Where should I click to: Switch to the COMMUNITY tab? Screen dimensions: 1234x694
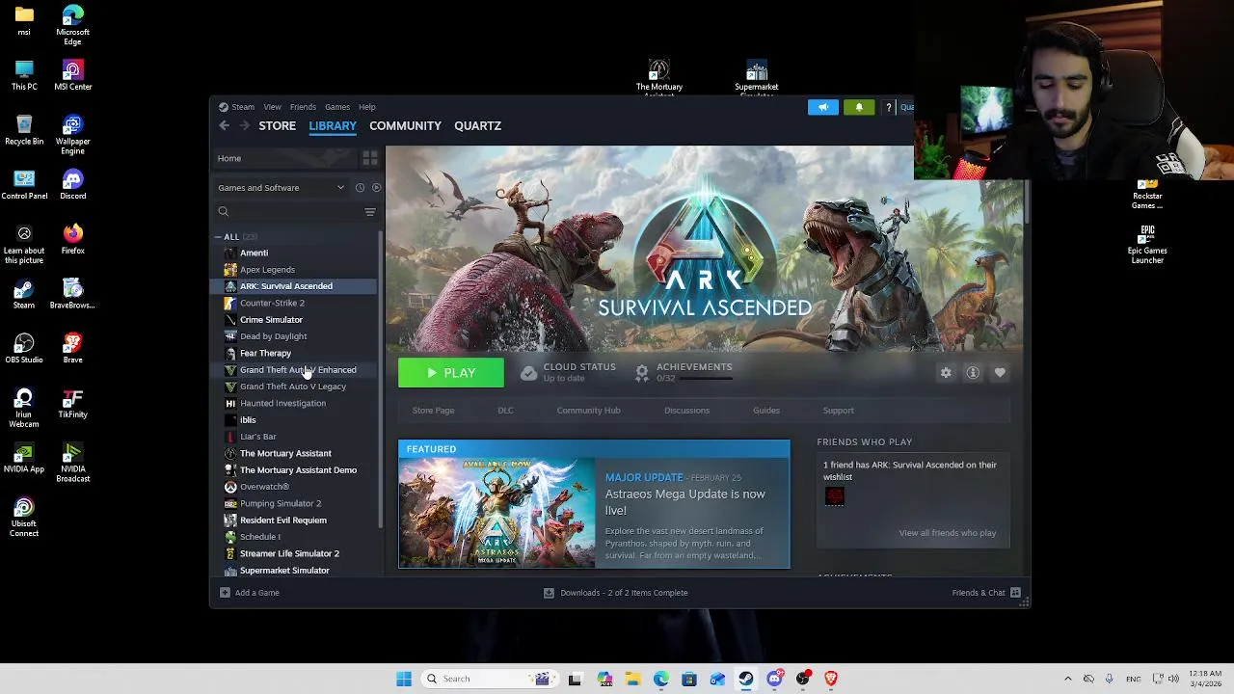405,125
